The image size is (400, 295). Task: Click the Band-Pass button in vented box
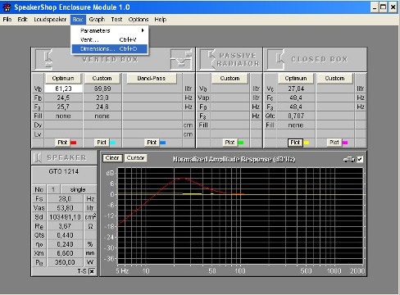click(152, 79)
